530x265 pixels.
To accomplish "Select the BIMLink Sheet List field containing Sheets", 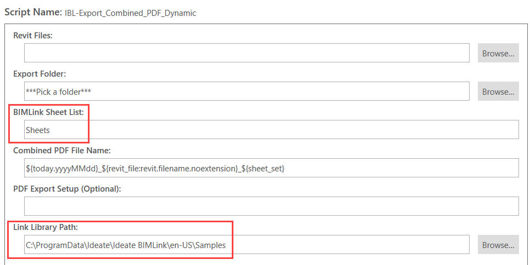I will click(271, 129).
